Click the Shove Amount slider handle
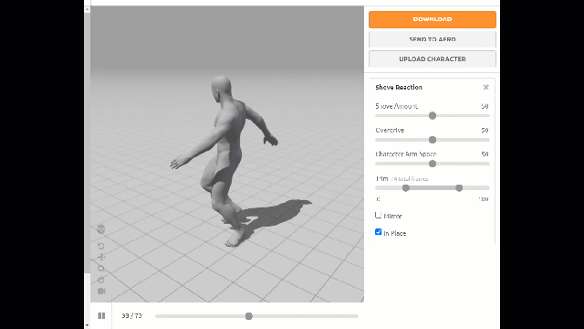Image resolution: width=584 pixels, height=329 pixels. coord(433,116)
